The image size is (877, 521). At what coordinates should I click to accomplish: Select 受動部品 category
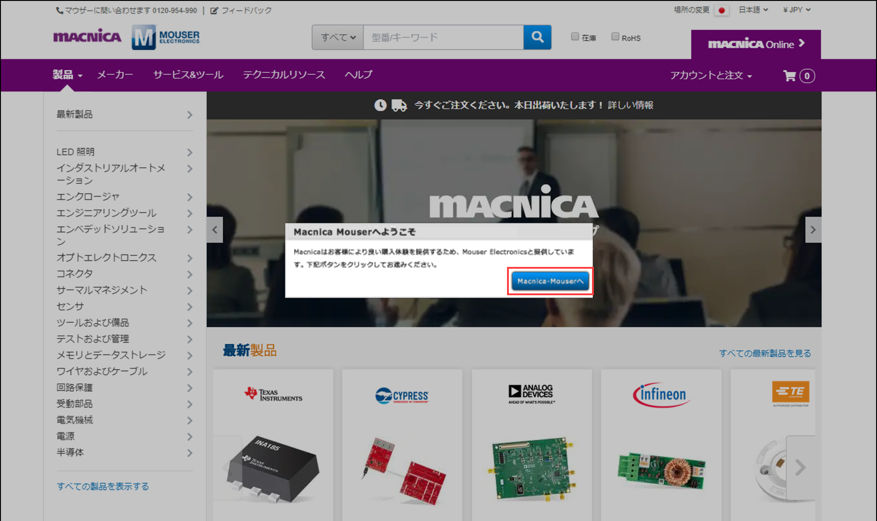pos(74,404)
